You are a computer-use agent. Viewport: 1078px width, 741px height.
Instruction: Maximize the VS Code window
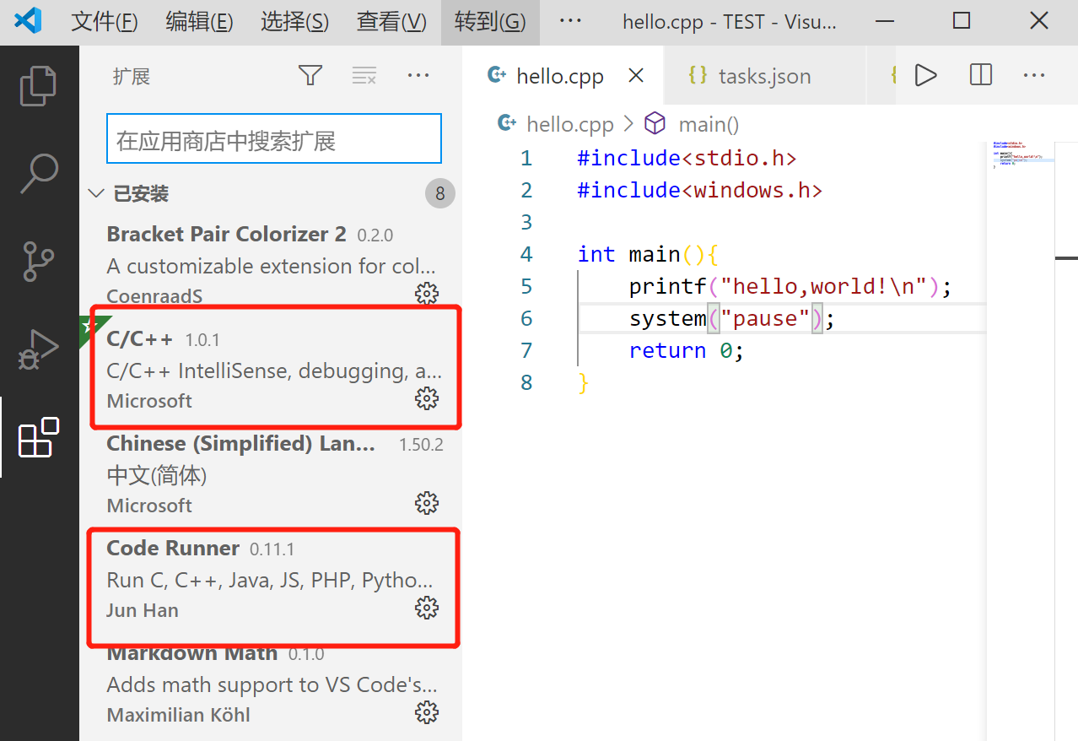tap(962, 21)
